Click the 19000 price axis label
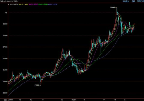This screenshot has width=144, height=101. pos(5,24)
